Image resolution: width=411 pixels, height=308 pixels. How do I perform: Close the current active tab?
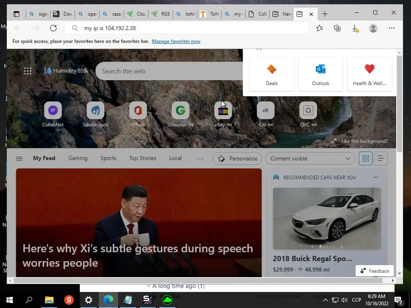tap(311, 14)
